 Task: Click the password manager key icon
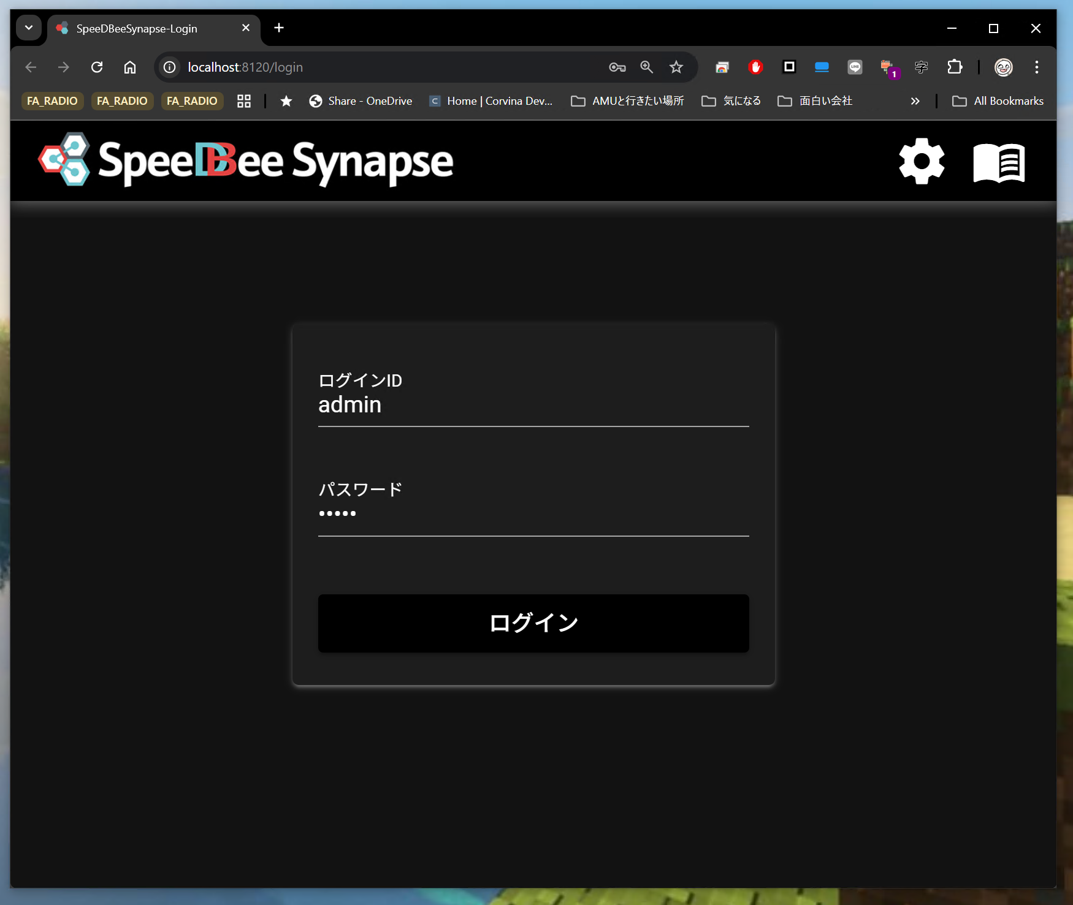pos(617,67)
